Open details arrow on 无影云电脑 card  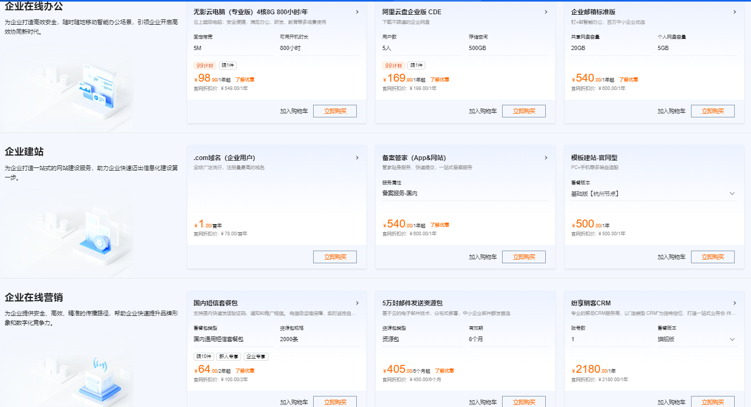[357, 12]
